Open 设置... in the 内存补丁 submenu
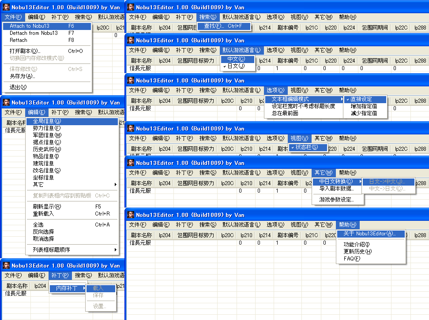The height and width of the screenshot is (320, 429). [x=101, y=306]
